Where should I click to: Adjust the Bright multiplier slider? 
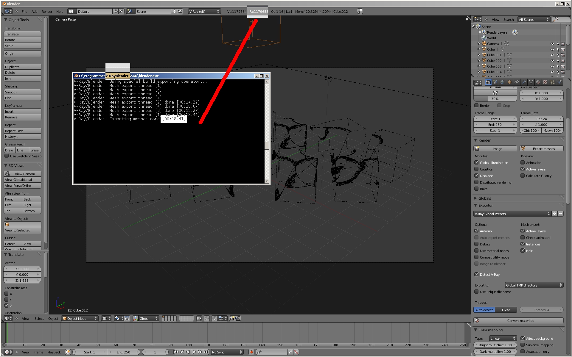pyautogui.click(x=495, y=345)
